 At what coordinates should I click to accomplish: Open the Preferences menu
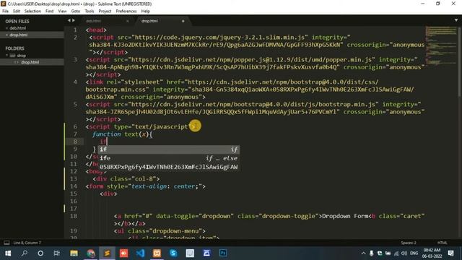point(126,12)
